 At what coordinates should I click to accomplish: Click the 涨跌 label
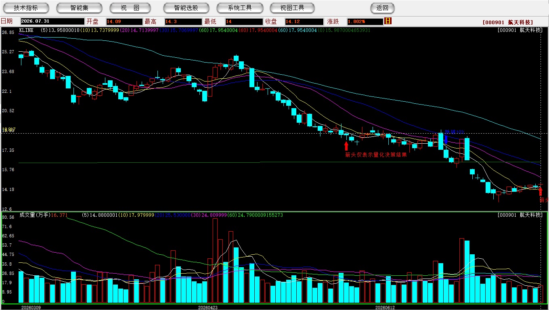[x=333, y=21]
